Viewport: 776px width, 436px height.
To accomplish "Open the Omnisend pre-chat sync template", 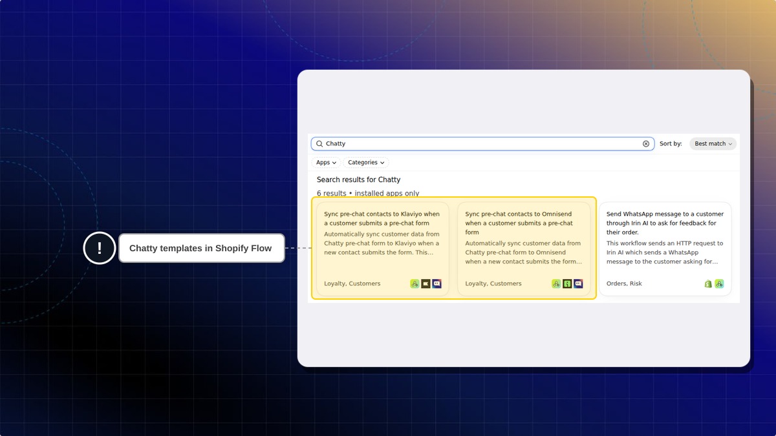I will tap(524, 249).
